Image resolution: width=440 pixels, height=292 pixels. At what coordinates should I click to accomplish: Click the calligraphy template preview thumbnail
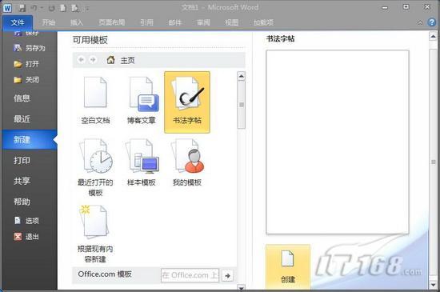[x=338, y=142]
